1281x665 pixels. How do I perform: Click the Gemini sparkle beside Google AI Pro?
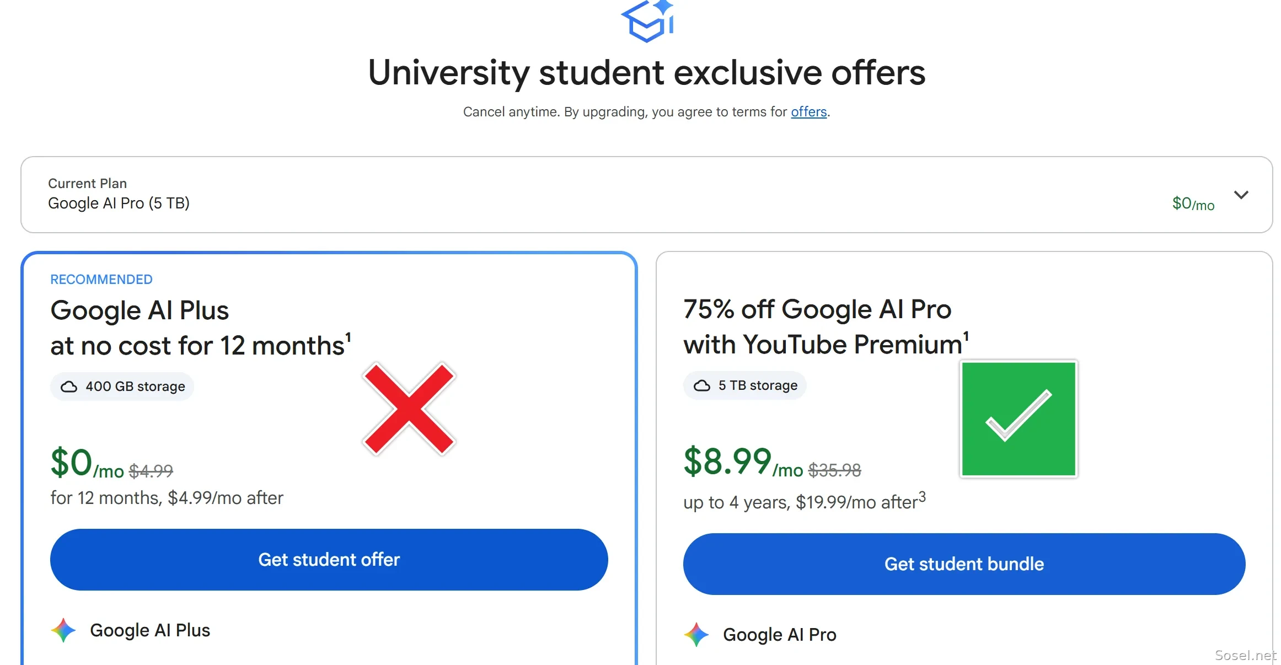pos(696,635)
